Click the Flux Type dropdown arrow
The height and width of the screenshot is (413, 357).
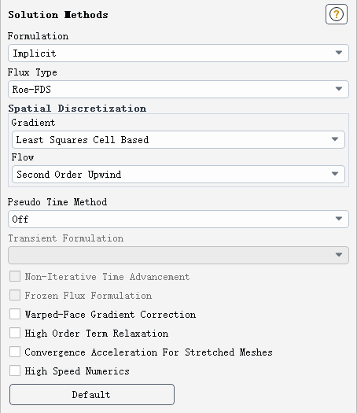click(339, 89)
